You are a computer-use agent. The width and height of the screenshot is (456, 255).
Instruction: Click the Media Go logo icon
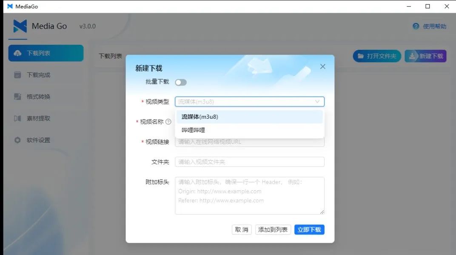pyautogui.click(x=20, y=26)
